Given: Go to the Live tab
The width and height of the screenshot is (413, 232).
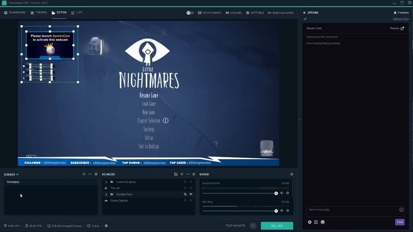Looking at the screenshot, I should click(x=77, y=13).
